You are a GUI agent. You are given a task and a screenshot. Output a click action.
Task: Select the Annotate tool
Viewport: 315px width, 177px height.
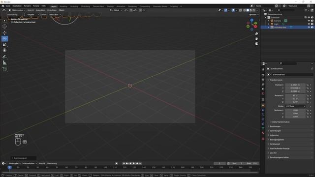point(4,57)
